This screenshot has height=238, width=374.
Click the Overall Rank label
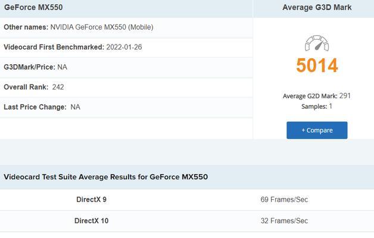coord(26,87)
